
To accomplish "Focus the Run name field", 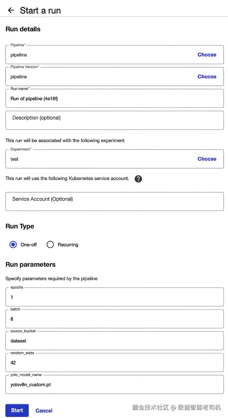I will point(115,98).
